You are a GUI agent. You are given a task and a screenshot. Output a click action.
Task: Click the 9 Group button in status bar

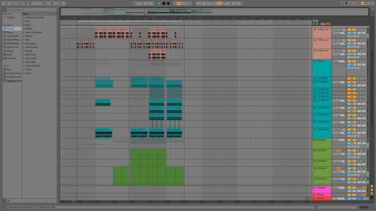pyautogui.click(x=364, y=207)
